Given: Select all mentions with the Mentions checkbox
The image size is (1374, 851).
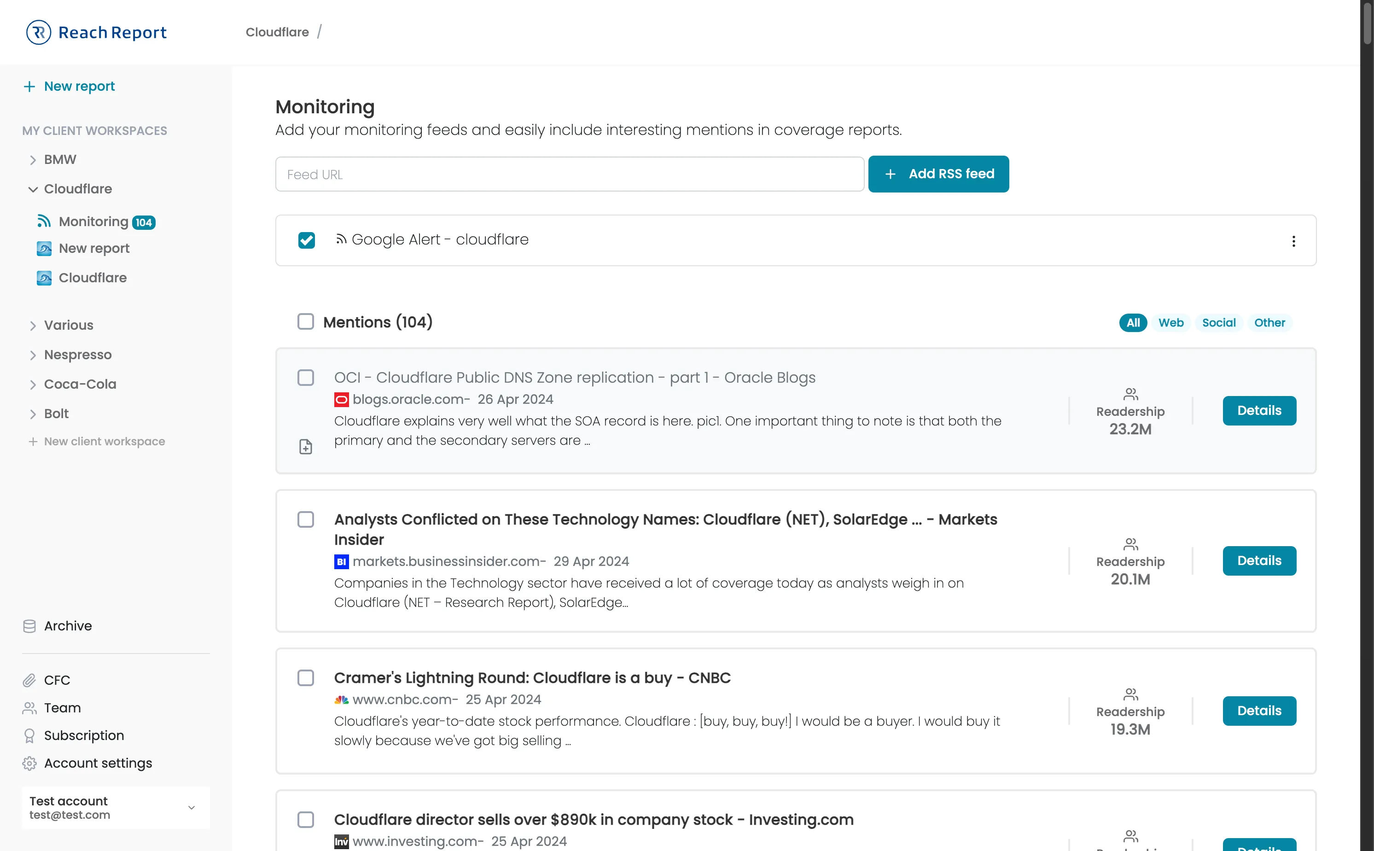Looking at the screenshot, I should click(306, 321).
